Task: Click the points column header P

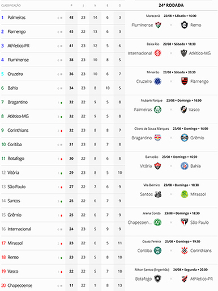Action: click(71, 6)
